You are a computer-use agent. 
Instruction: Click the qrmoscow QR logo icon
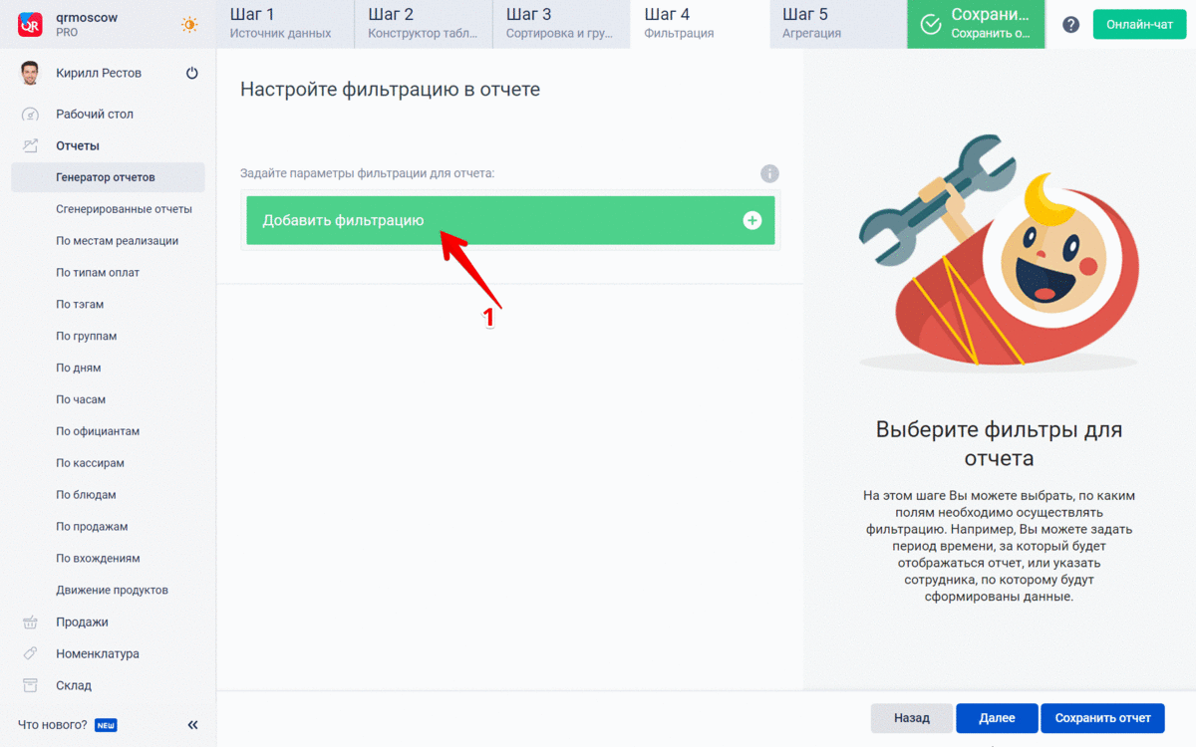pos(30,24)
